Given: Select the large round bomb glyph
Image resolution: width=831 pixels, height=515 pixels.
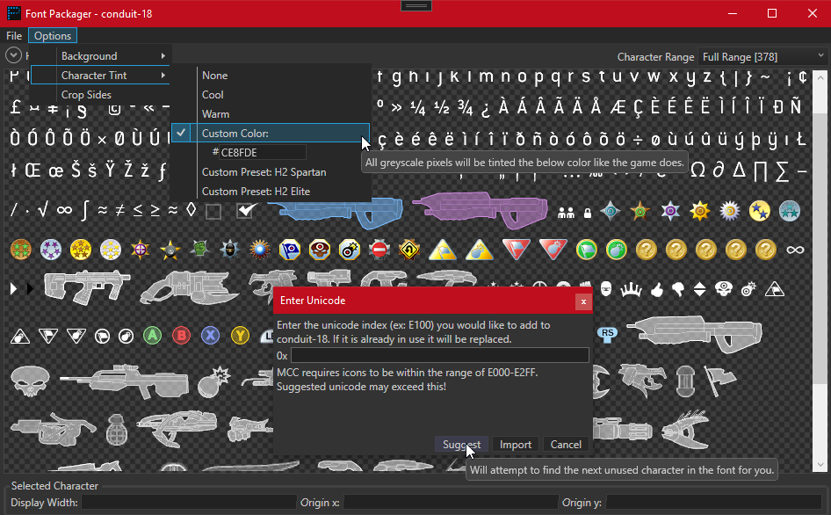Looking at the screenshot, I should tap(213, 382).
